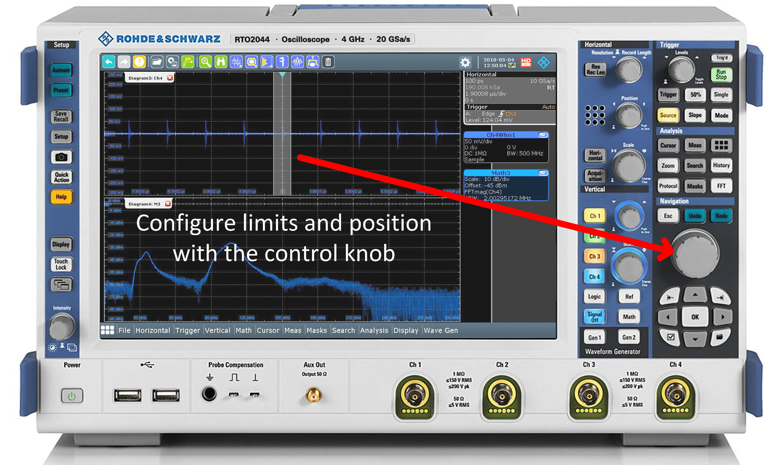Open the Wave Gen menu
The image size is (780, 465).
coord(441,330)
